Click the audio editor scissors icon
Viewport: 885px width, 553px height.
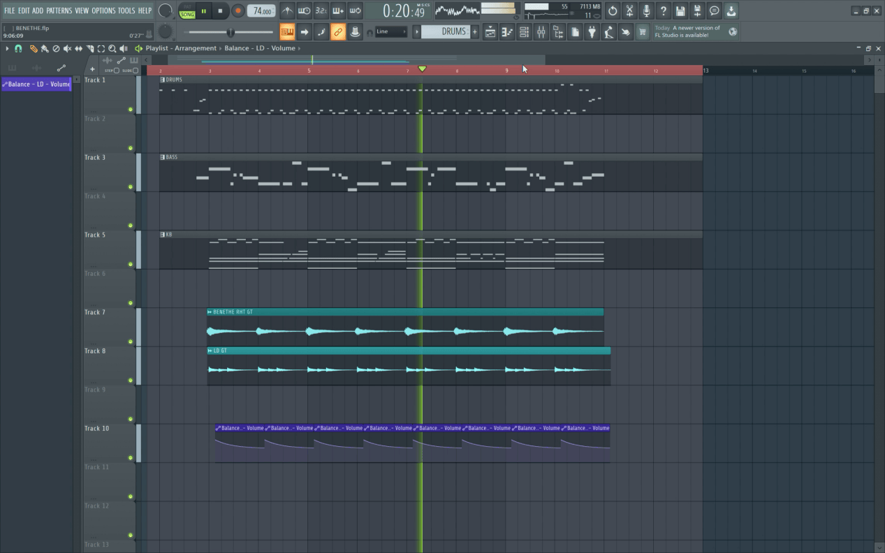point(629,10)
